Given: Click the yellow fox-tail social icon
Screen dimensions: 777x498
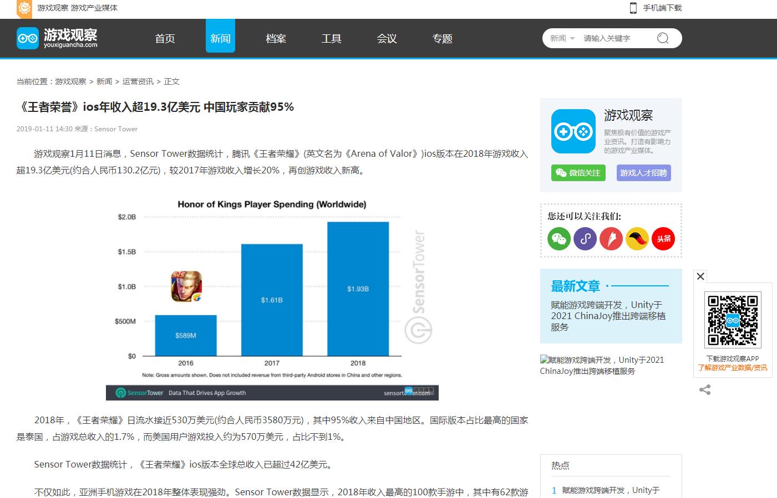Looking at the screenshot, I should pyautogui.click(x=637, y=239).
